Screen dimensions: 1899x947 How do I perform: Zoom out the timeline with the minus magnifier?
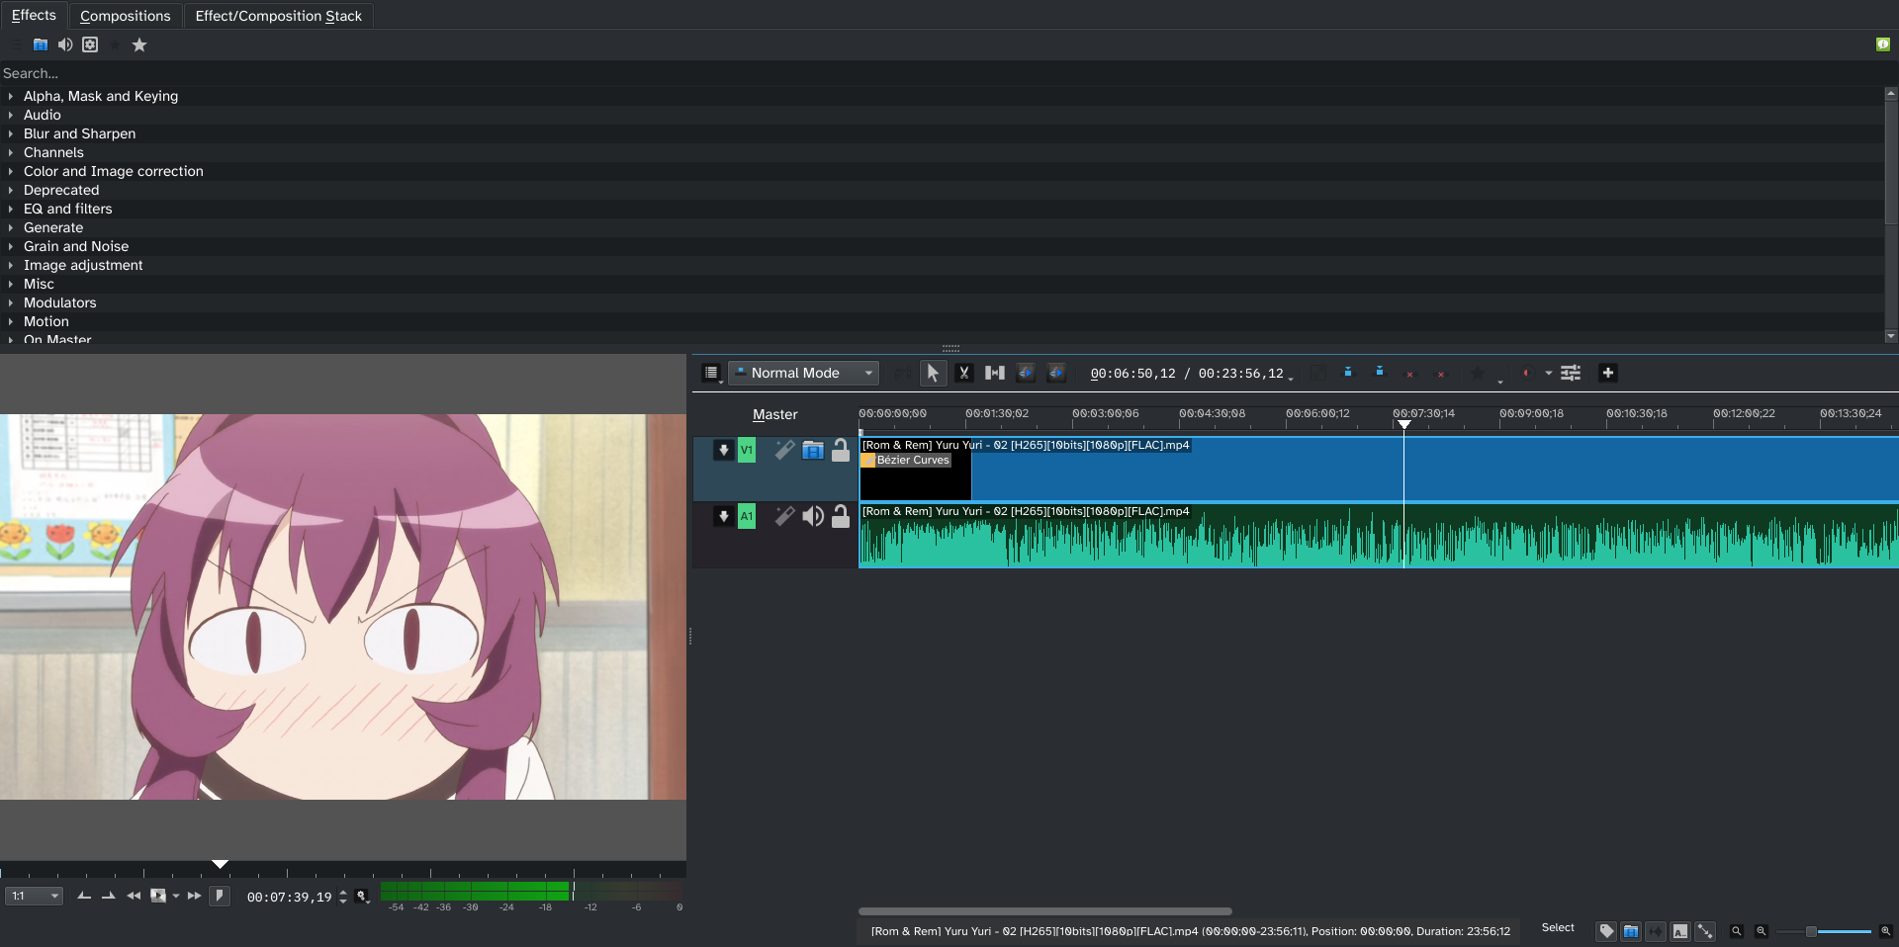[x=1762, y=931]
